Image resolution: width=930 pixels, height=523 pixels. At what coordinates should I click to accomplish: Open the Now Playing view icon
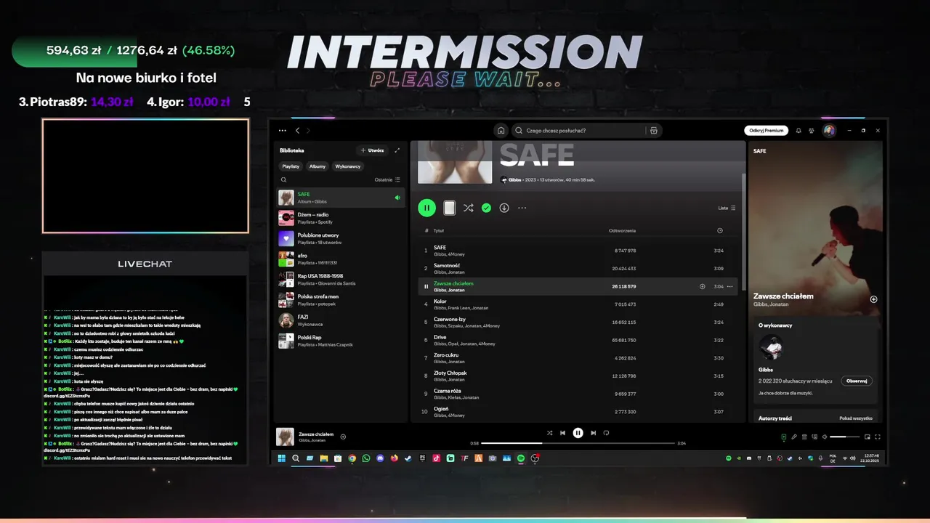pyautogui.click(x=784, y=437)
